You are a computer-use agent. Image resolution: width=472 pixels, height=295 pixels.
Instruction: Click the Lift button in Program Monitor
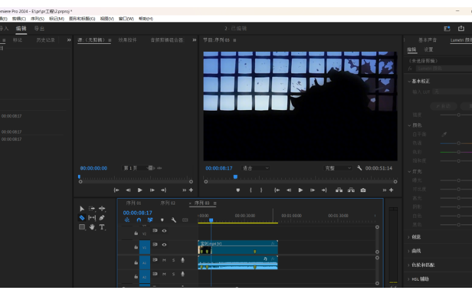point(339,190)
